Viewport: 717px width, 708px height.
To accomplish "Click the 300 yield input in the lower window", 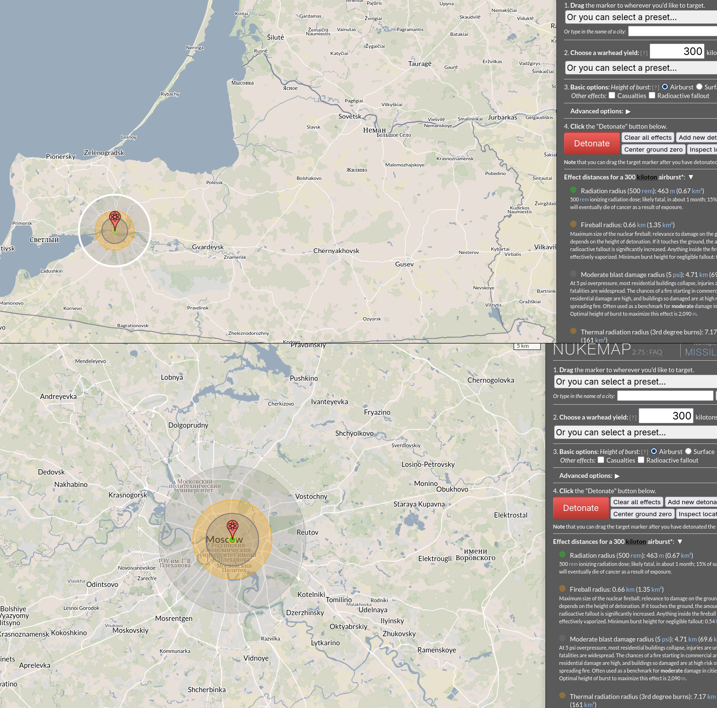I will (666, 416).
